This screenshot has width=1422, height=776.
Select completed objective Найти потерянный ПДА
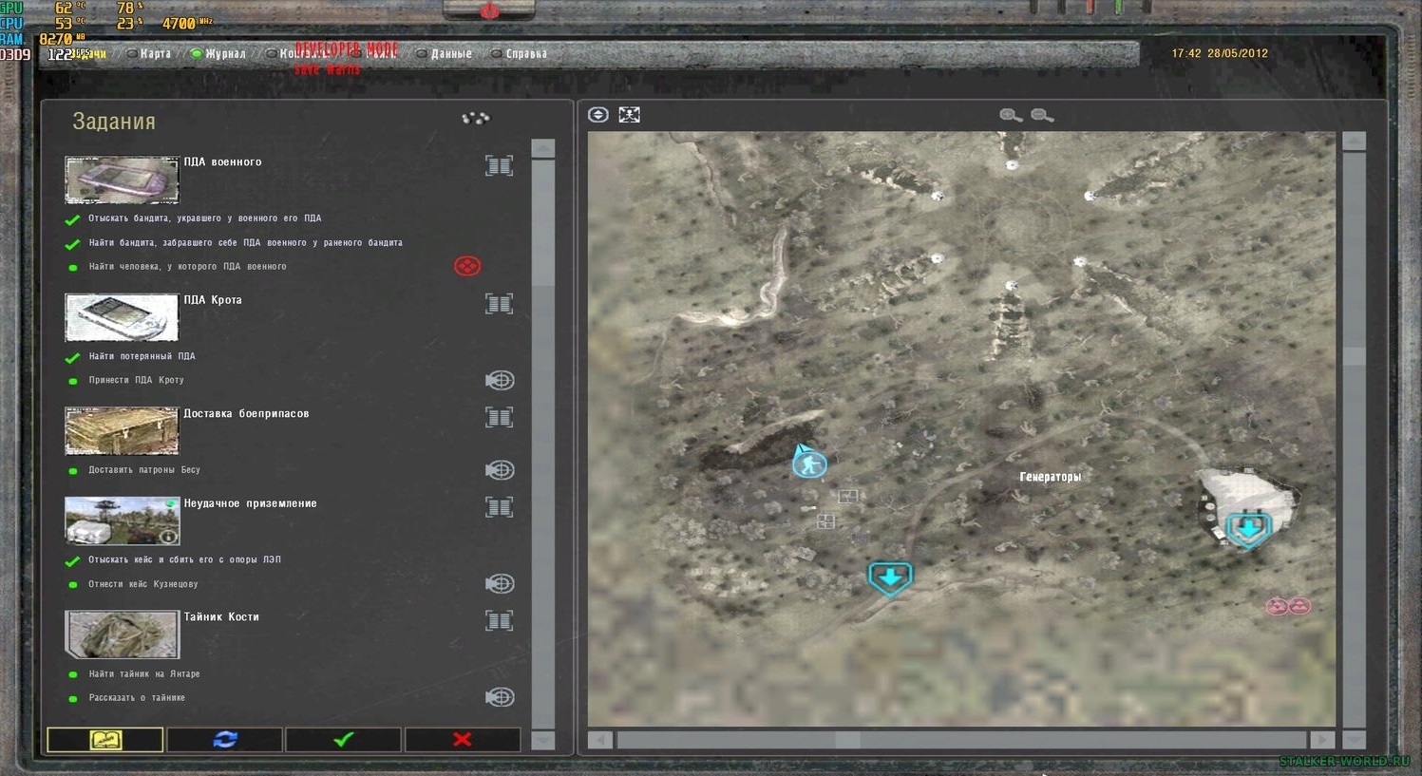coord(142,356)
